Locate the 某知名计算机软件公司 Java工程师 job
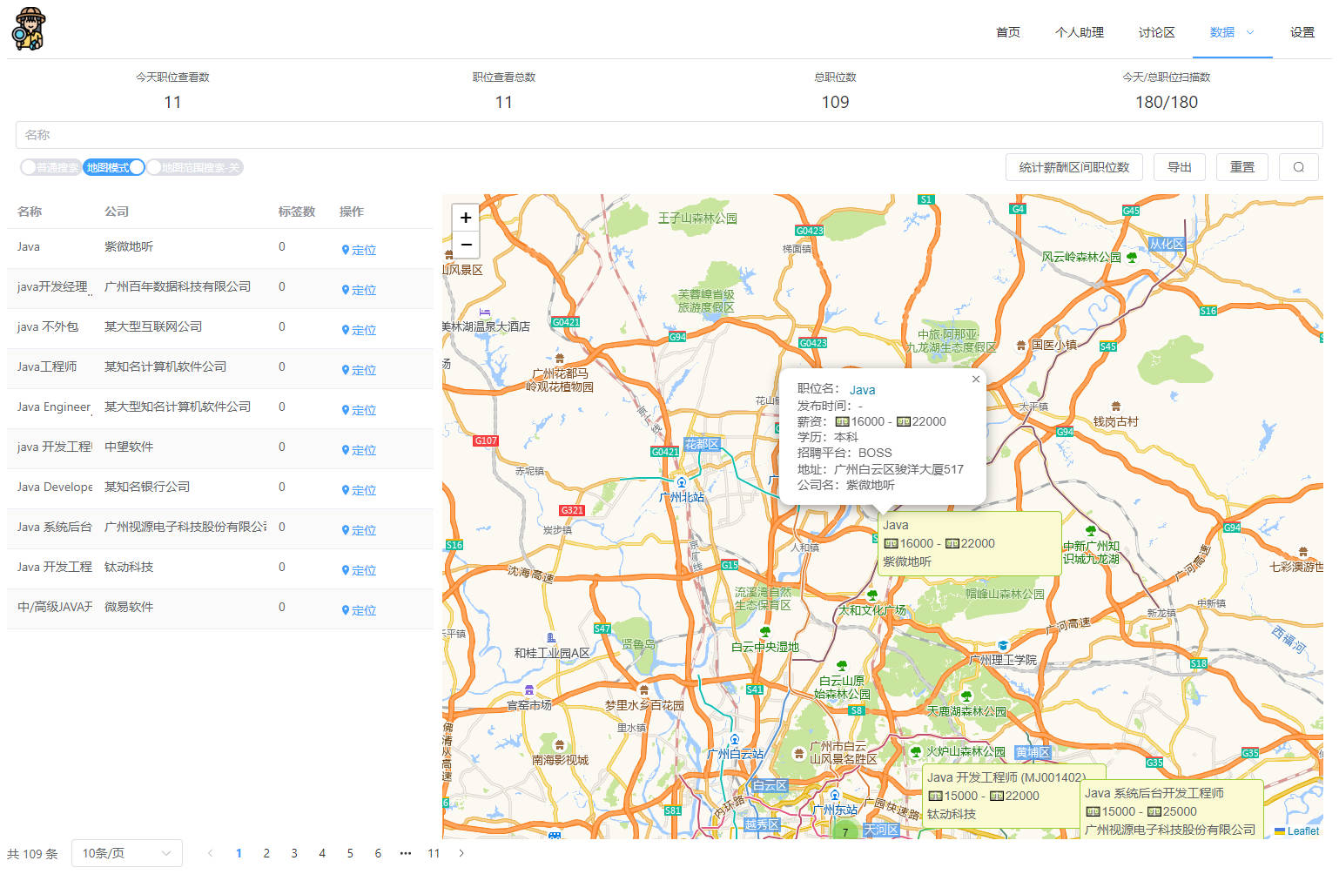The height and width of the screenshot is (874, 1339). [359, 370]
